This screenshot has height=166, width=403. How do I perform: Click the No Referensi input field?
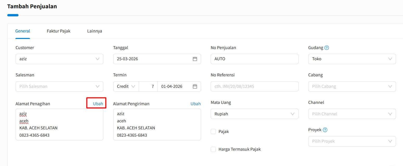click(x=254, y=87)
